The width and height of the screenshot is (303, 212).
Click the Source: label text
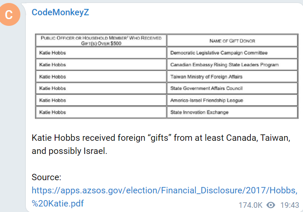pos(46,177)
